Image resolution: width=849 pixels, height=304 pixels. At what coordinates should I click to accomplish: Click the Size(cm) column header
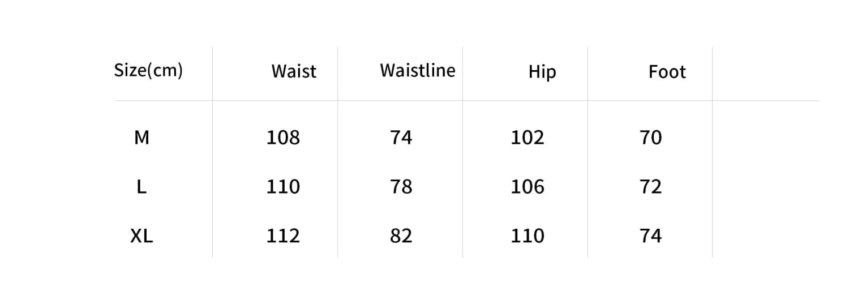click(148, 71)
